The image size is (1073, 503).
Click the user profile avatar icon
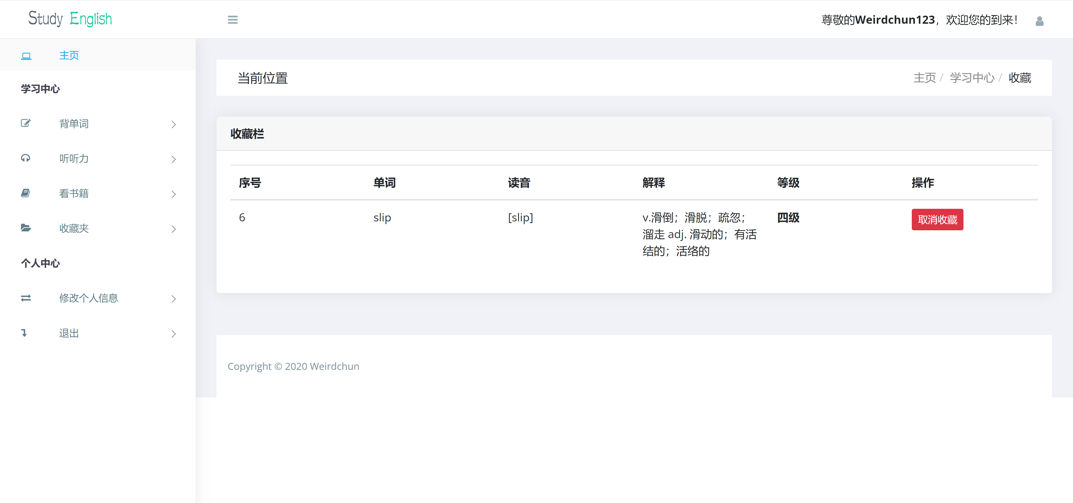(x=1039, y=21)
